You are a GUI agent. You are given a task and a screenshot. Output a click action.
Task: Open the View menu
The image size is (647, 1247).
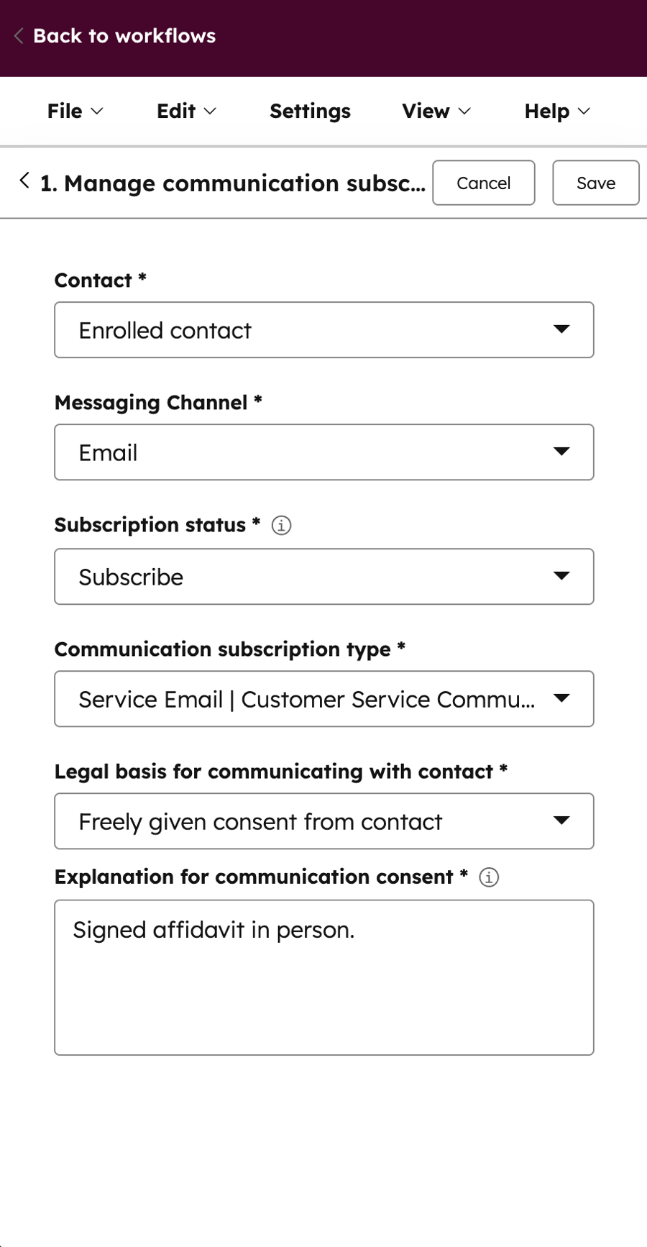(436, 111)
